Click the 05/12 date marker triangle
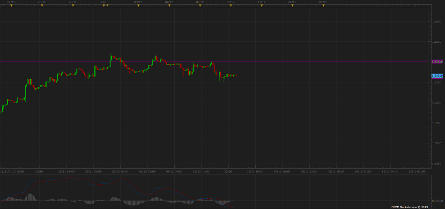Viewport: 445px width, 209px height. [200, 6]
